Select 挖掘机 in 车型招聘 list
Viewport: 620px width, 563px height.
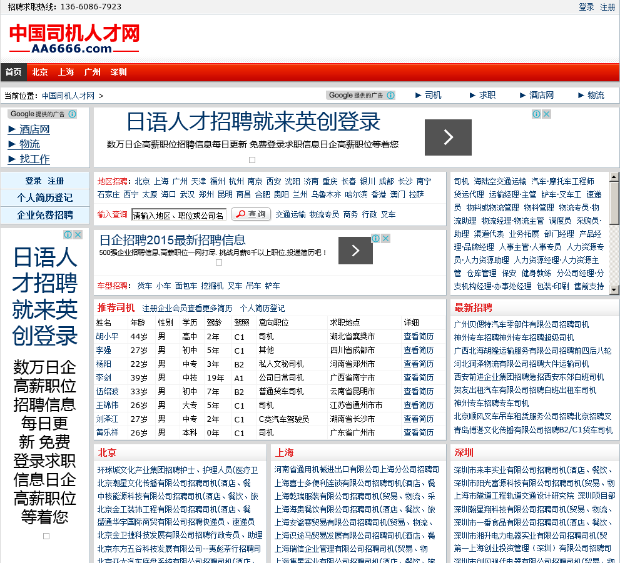[212, 286]
